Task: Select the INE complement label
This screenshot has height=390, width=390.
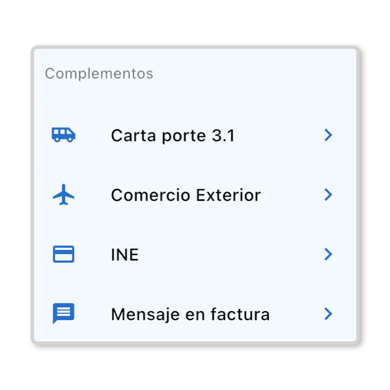Action: [124, 255]
